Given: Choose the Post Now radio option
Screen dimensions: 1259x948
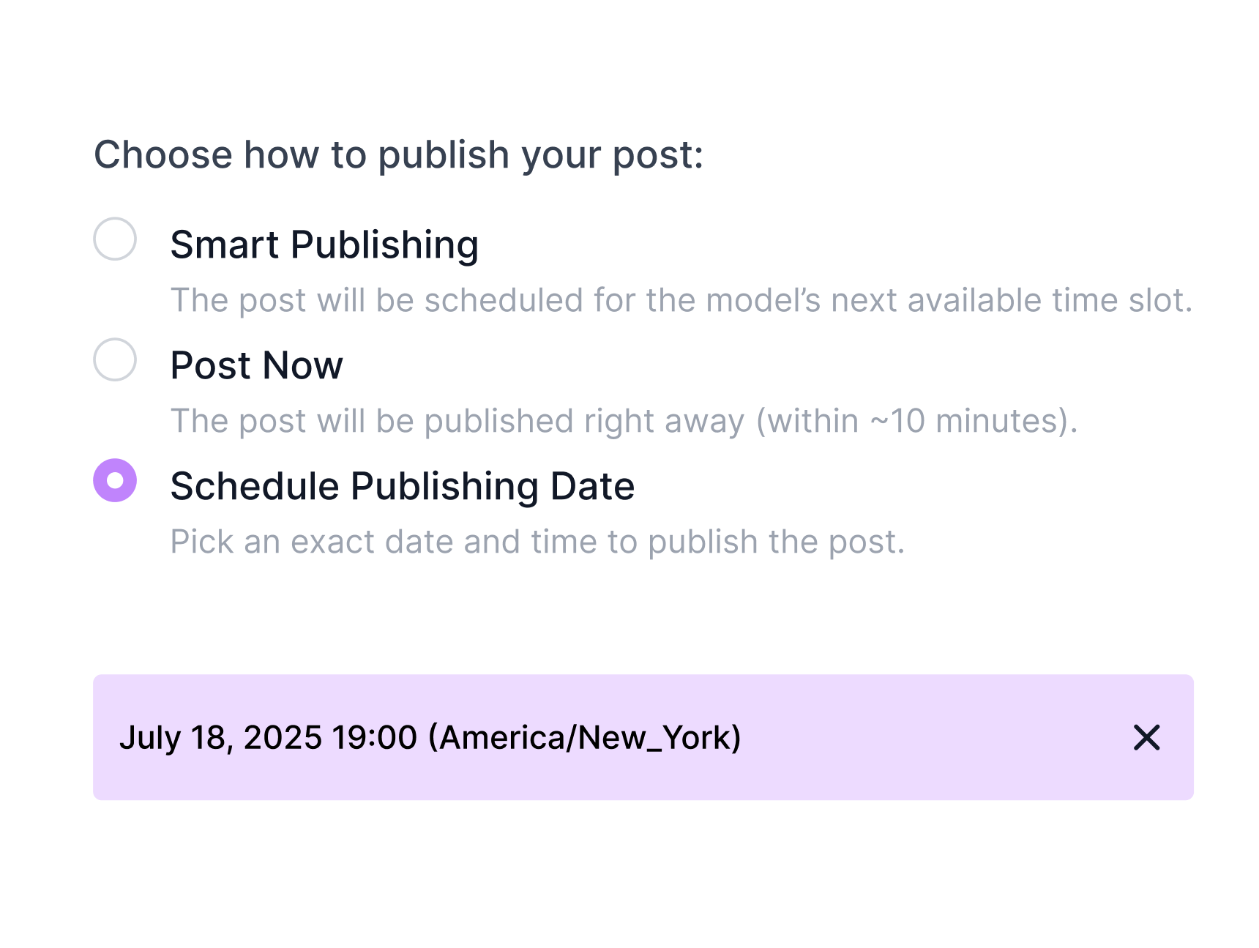Looking at the screenshot, I should tap(115, 359).
